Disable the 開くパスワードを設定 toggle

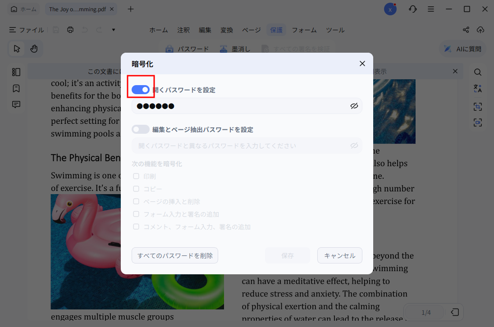(141, 89)
